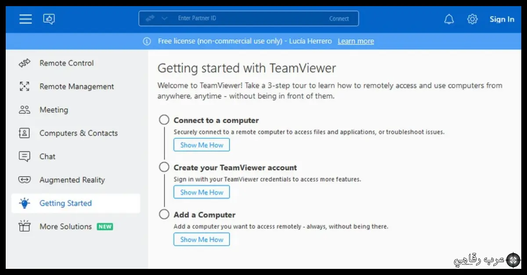Open notifications via the bell icon

point(449,19)
